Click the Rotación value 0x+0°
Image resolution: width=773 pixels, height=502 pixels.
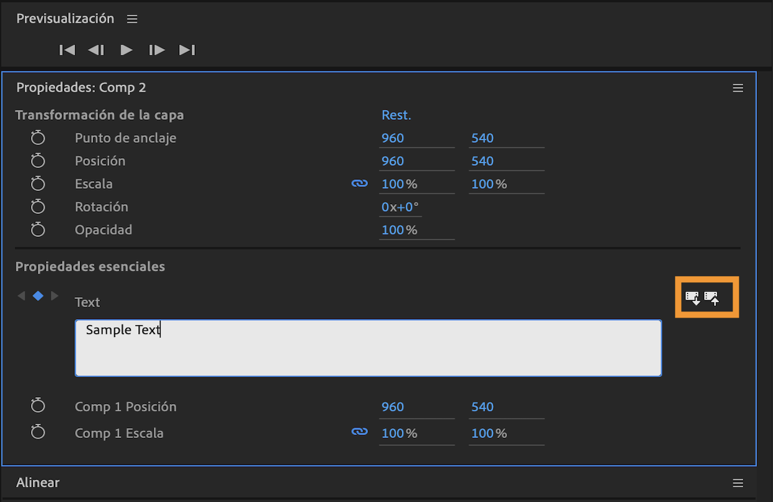(x=400, y=207)
